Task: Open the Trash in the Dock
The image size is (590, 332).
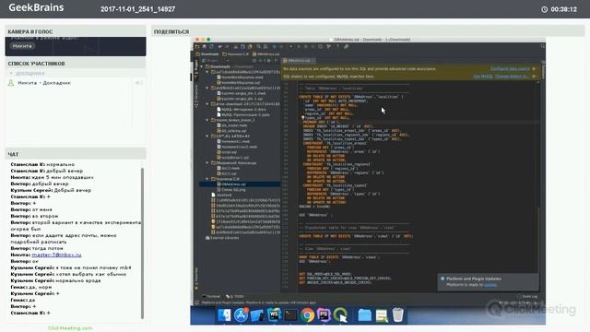Action: (397, 315)
